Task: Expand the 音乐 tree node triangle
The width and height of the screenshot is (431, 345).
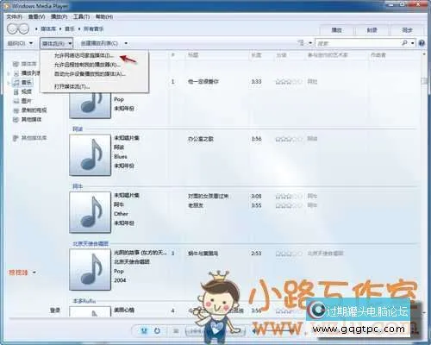Action: click(x=9, y=83)
